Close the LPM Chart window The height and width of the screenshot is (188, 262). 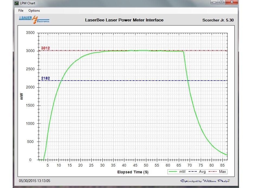tap(232, 2)
